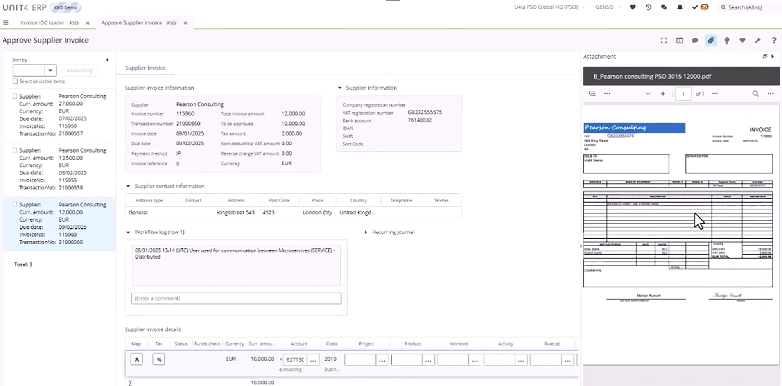Open PDF more options at far right
Viewport: 782px width, 386px height.
click(770, 93)
